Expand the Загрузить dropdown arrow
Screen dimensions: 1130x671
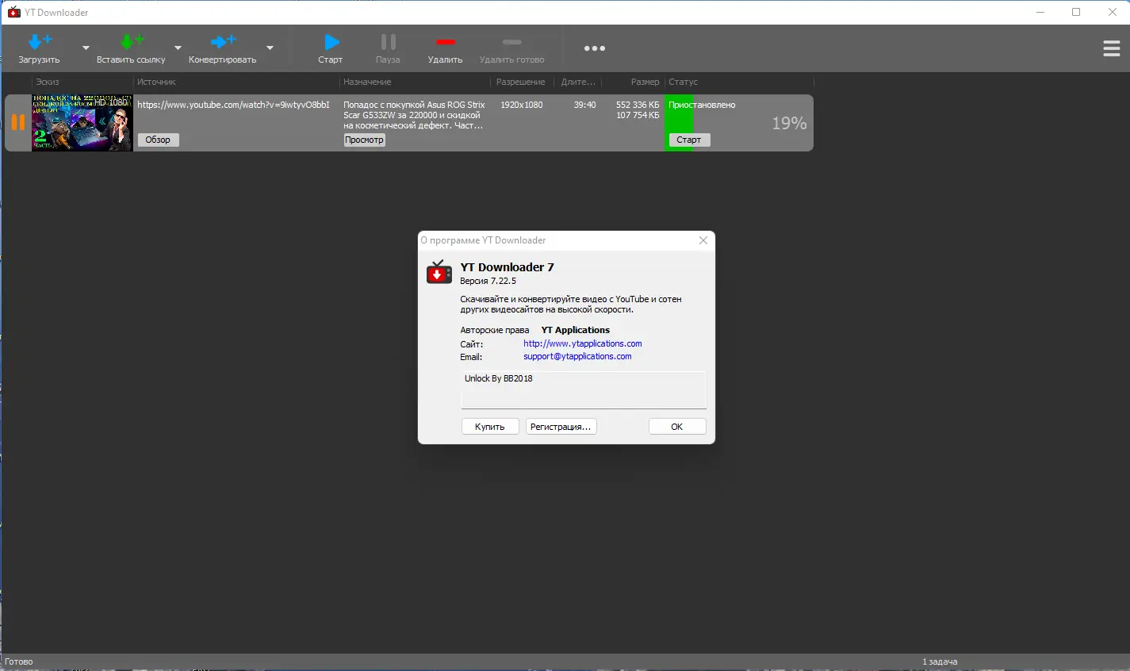[86, 49]
